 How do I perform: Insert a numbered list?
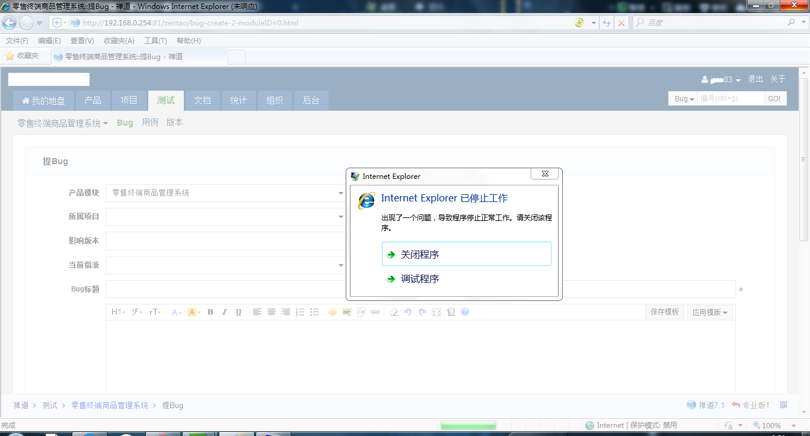click(300, 312)
